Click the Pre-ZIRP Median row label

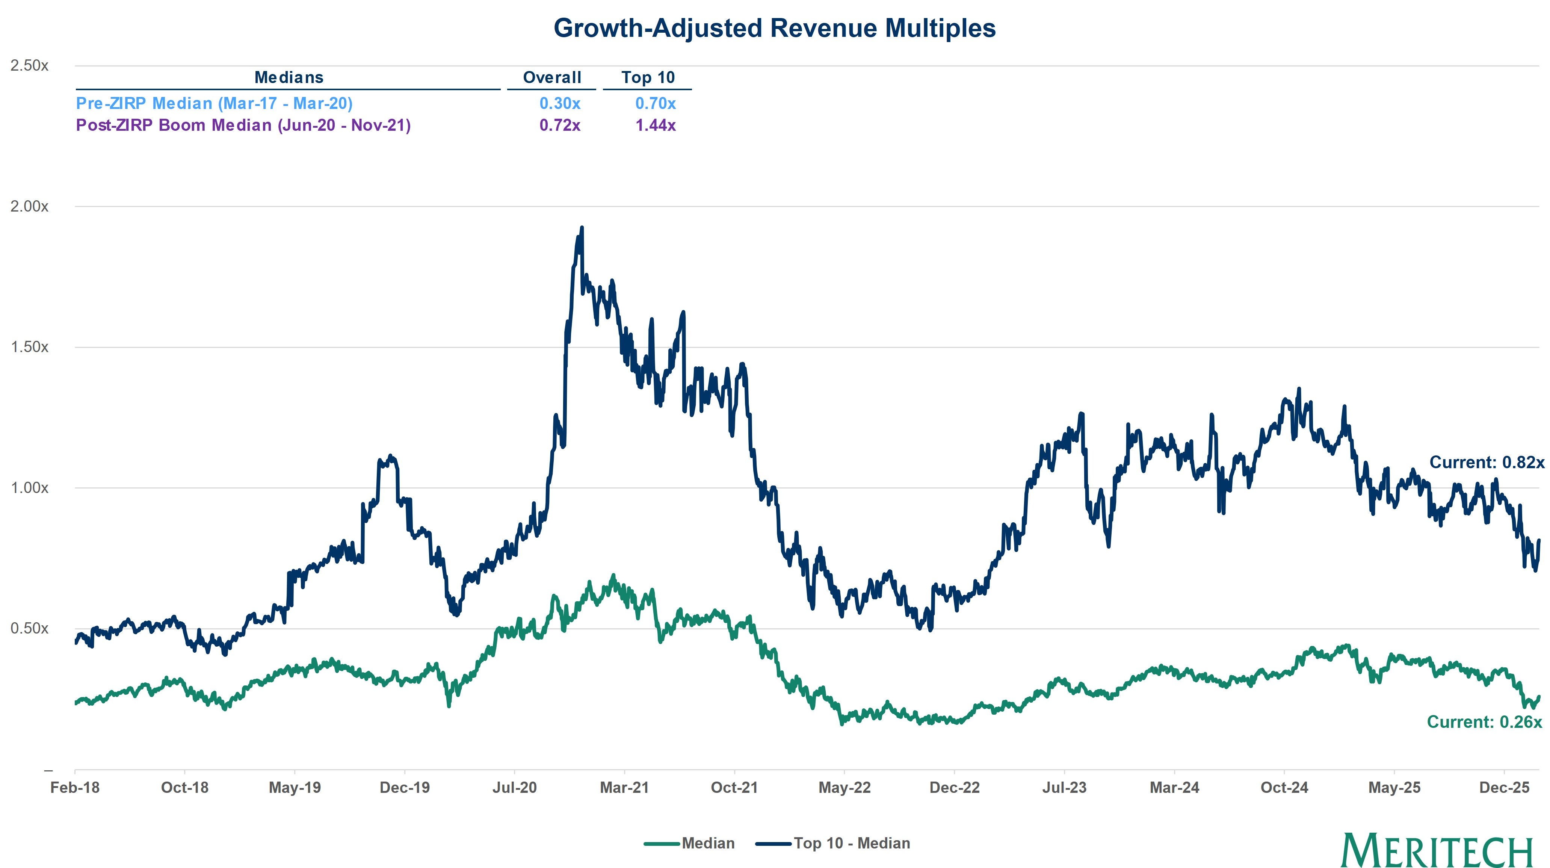(x=214, y=104)
